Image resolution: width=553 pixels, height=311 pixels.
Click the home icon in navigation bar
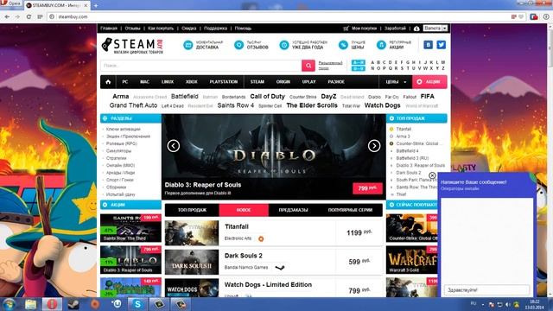pyautogui.click(x=108, y=82)
